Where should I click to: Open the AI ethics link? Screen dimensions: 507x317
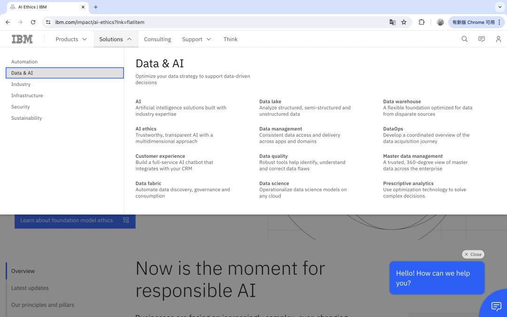pos(146,129)
